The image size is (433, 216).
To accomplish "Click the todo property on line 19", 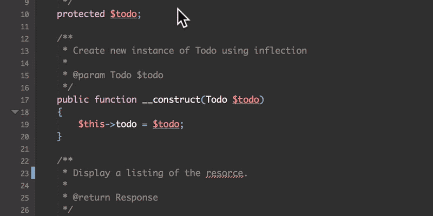I will click(126, 124).
